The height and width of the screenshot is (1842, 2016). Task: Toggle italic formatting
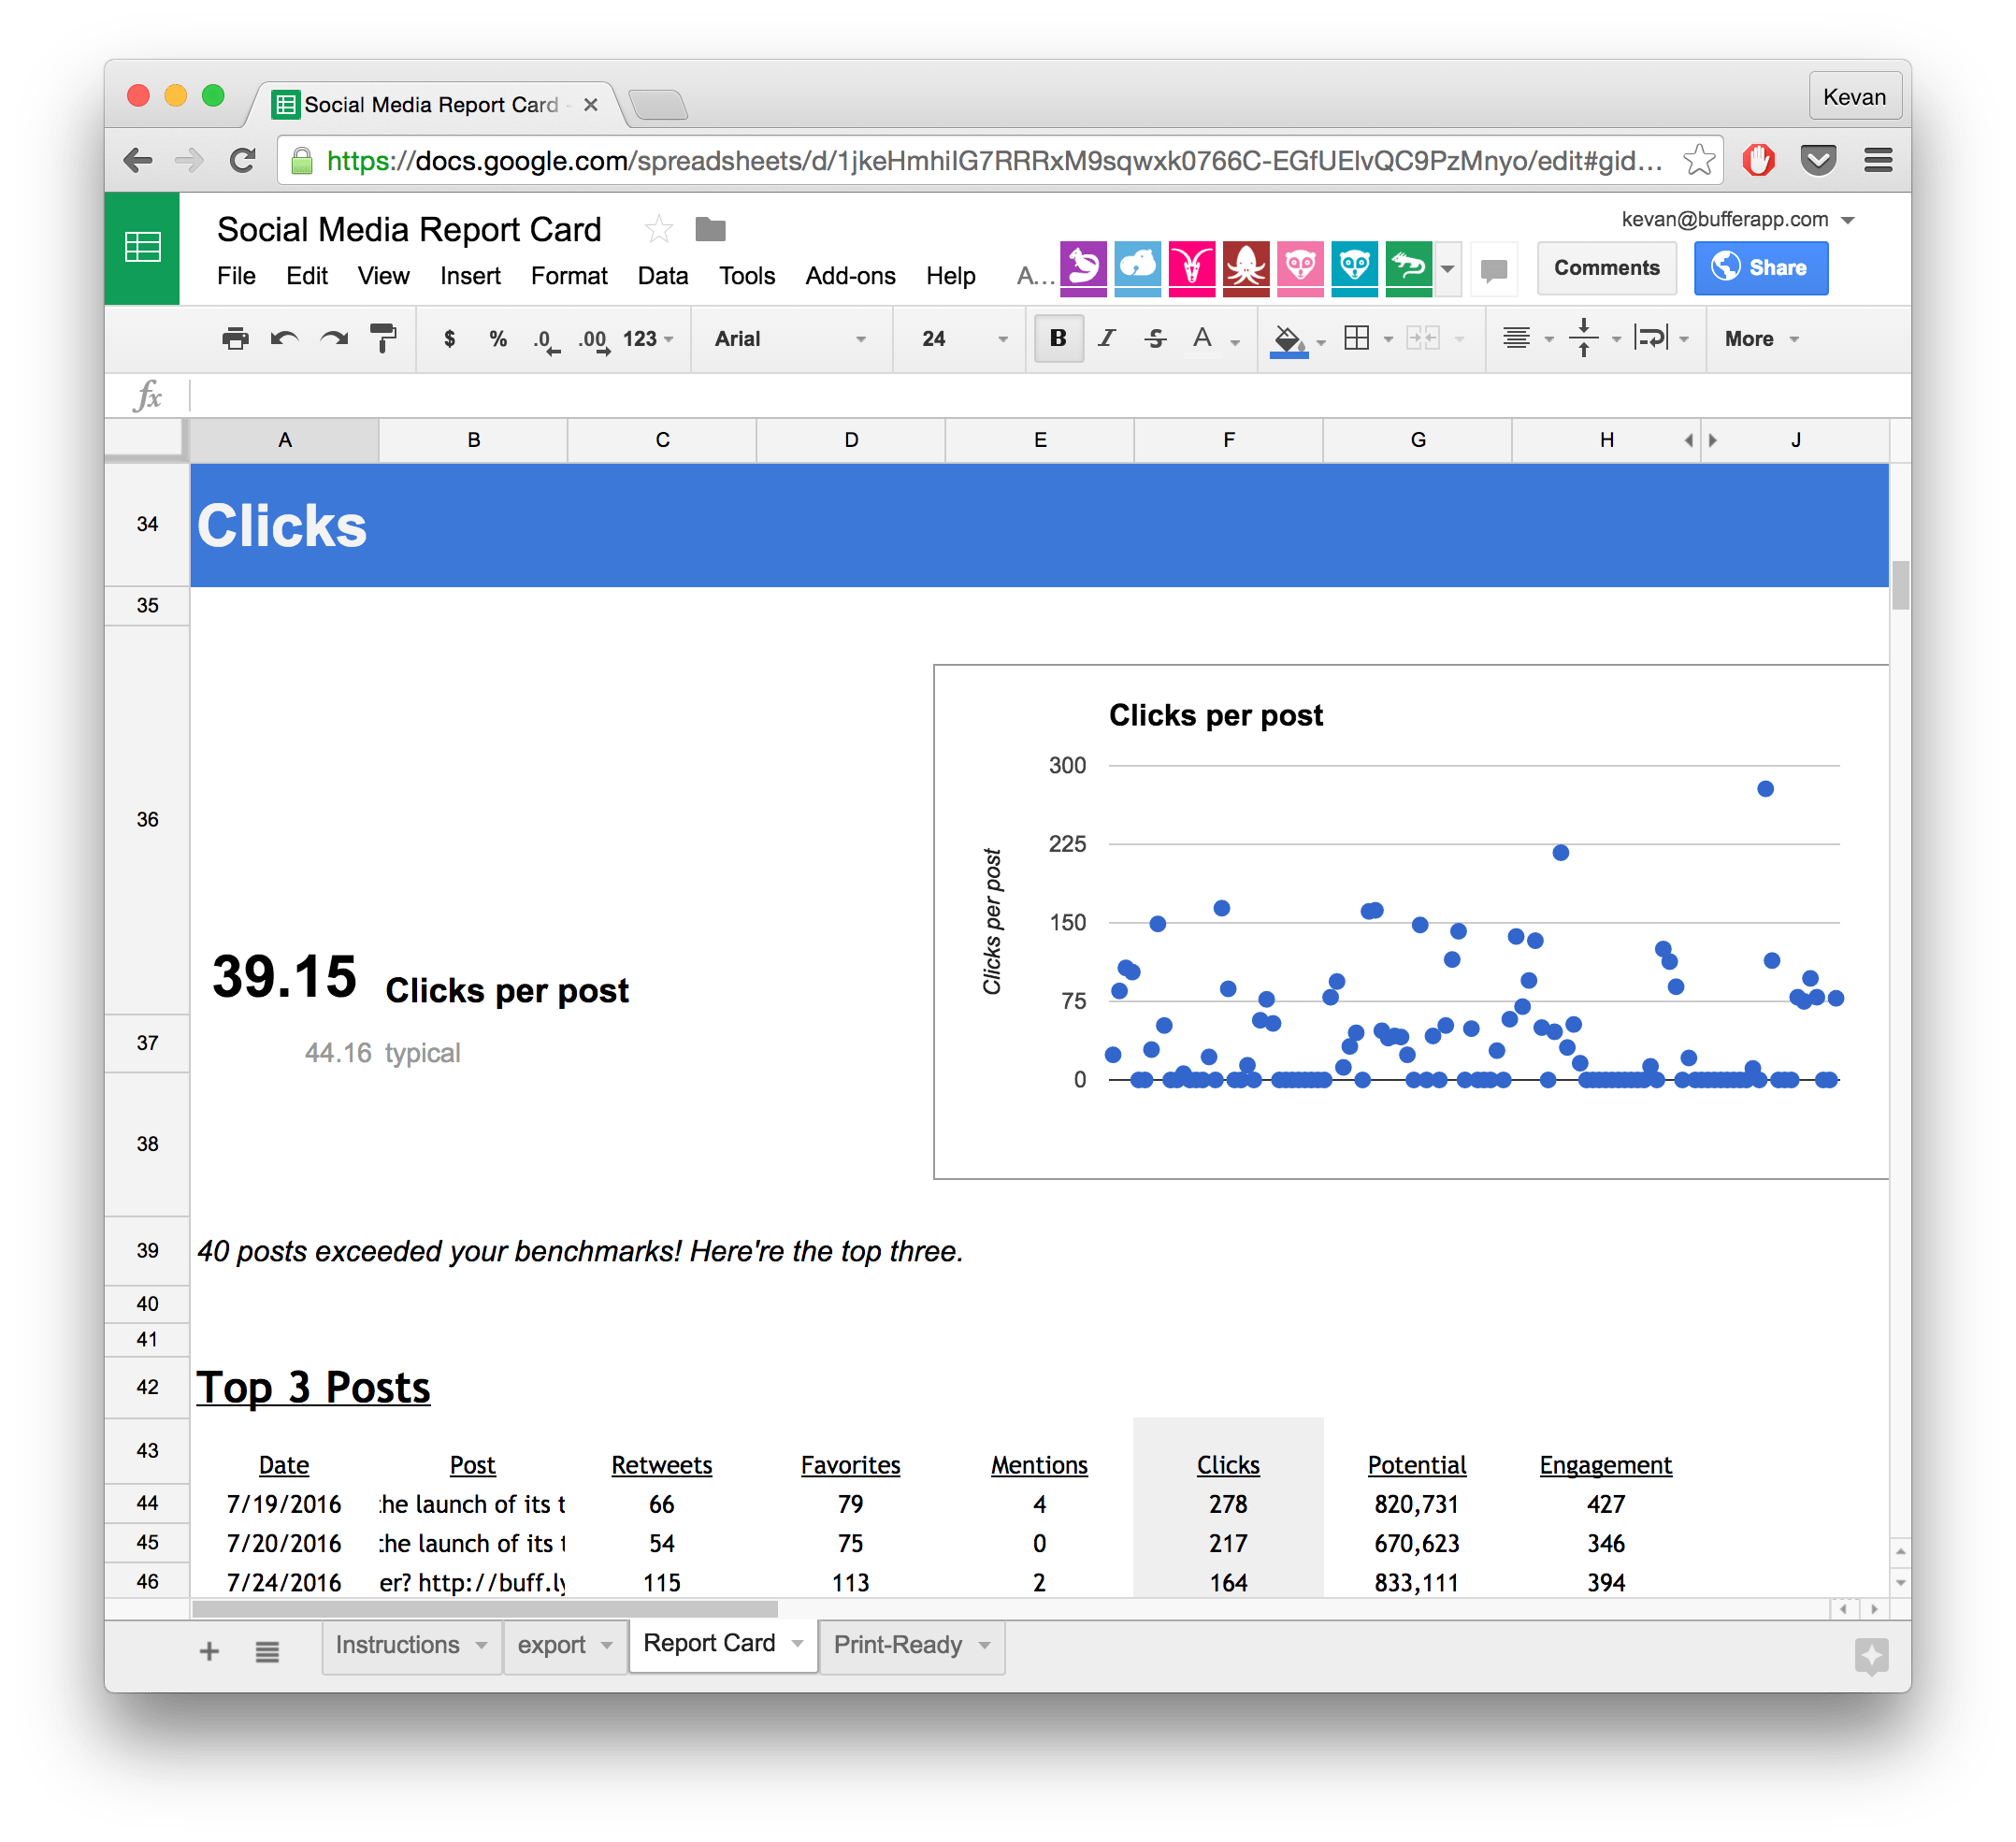pos(1106,339)
